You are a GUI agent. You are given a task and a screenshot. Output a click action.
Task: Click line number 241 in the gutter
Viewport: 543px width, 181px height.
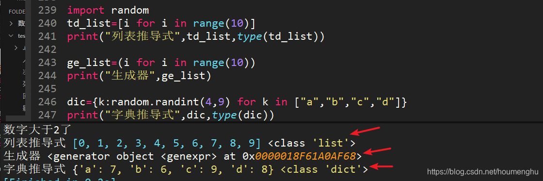(x=47, y=36)
